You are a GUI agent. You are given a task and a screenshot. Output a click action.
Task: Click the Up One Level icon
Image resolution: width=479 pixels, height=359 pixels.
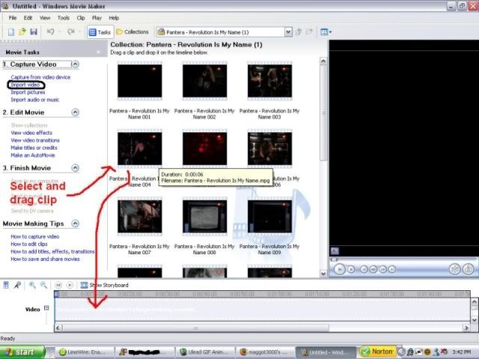[x=299, y=31]
